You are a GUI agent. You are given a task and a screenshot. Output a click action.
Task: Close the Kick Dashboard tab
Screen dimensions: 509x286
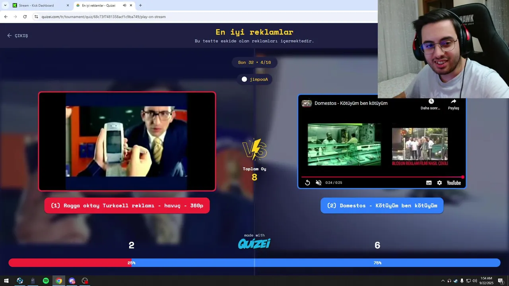(68, 6)
